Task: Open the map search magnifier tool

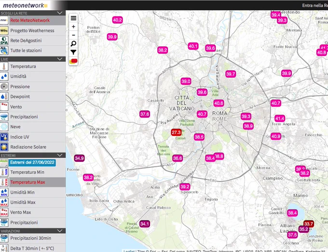Action: point(73,44)
